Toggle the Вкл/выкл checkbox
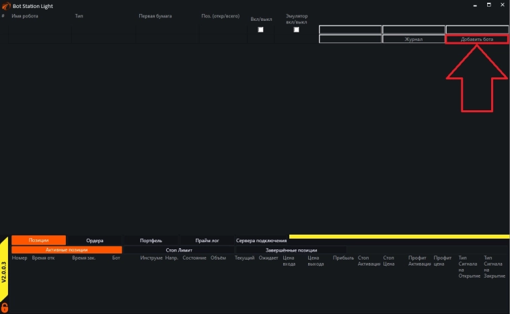 (x=261, y=30)
